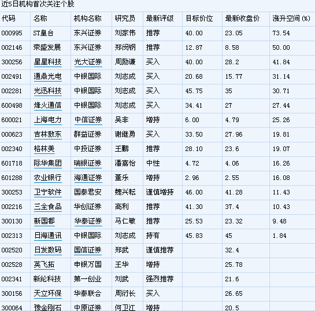Screen dimensions: 315x312
Task: Click the 目标价位 column header
Action: [199, 19]
